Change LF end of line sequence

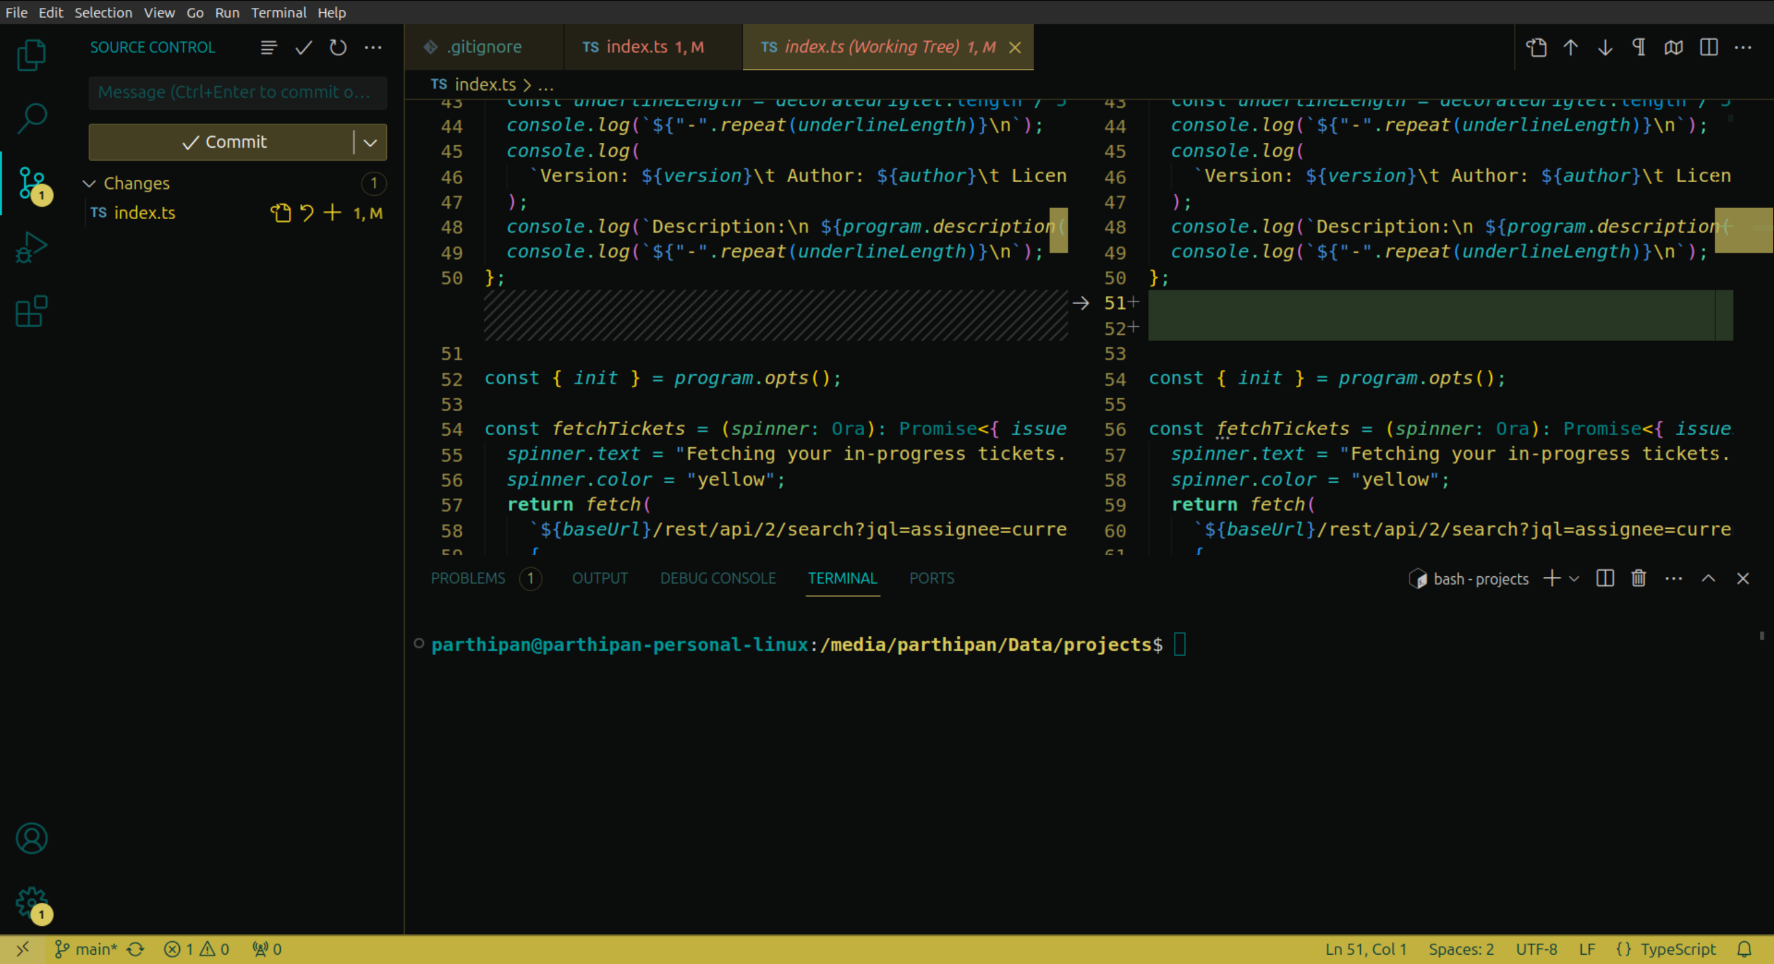pyautogui.click(x=1587, y=950)
